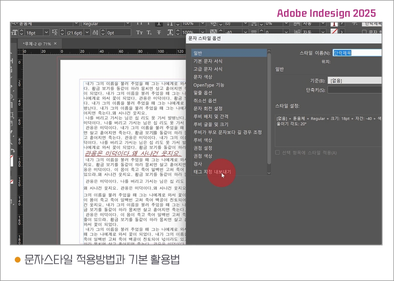Toggle the 문자 checkbox in control panel
Viewport: 394px width, 281px height.
[364, 32]
